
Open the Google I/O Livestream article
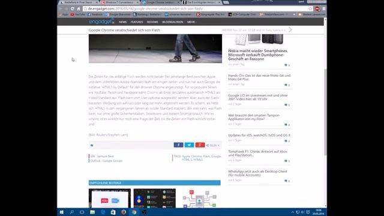point(257,97)
